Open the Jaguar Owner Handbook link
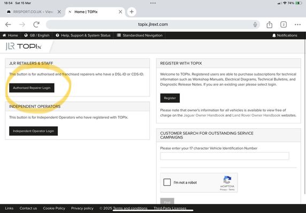Screen dimensions: 306x213 click(x=204, y=116)
